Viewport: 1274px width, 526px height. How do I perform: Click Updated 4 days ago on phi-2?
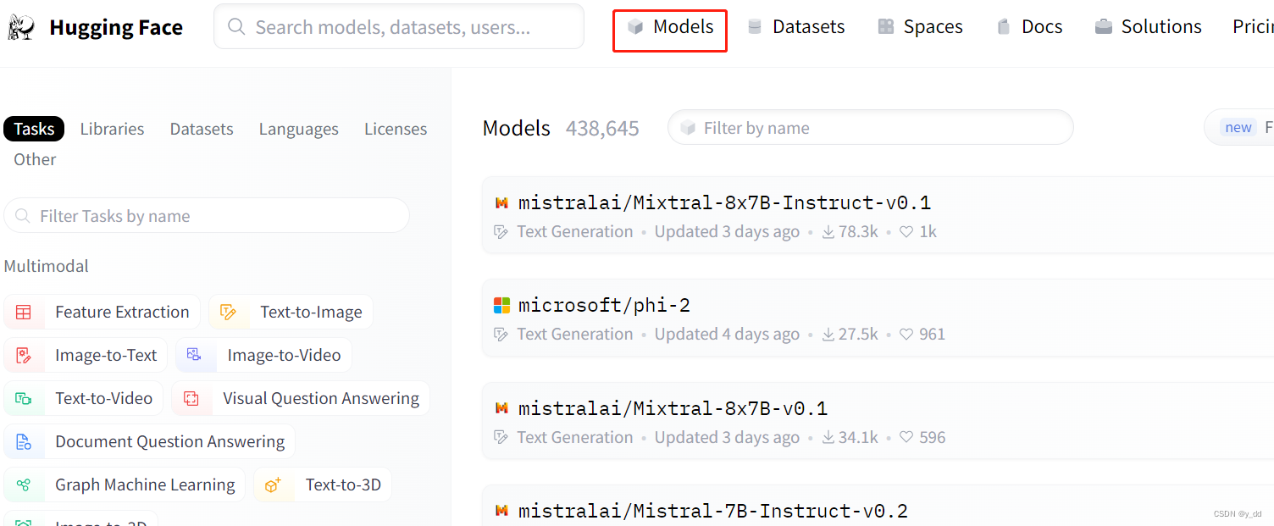point(727,335)
